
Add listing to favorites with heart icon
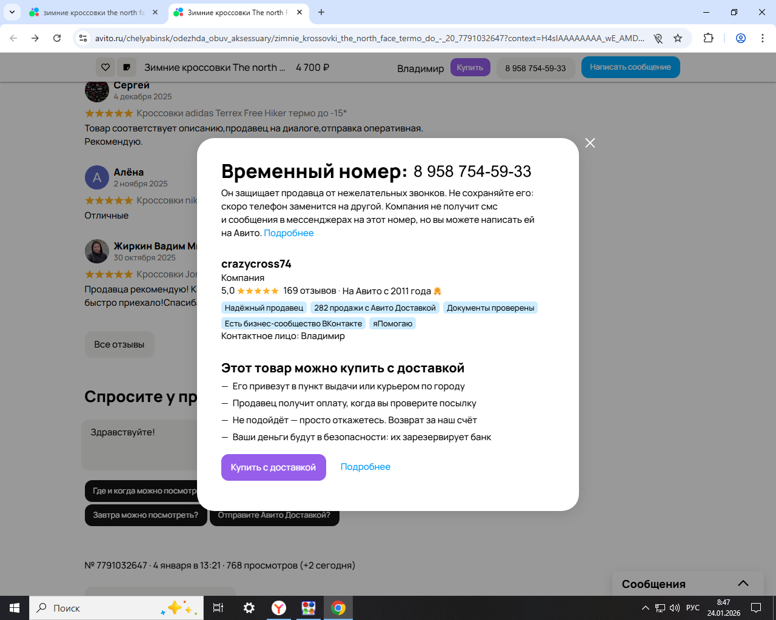(x=105, y=67)
